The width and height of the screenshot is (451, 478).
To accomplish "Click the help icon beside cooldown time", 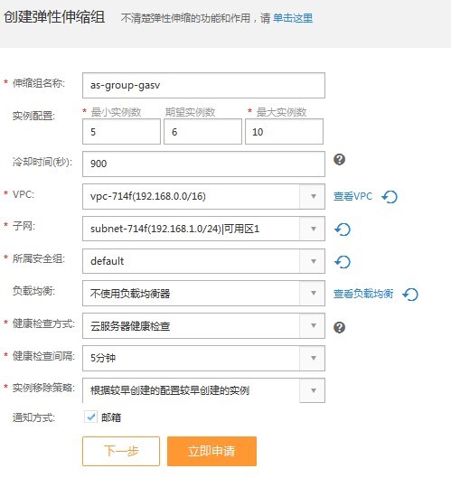I will click(x=339, y=159).
